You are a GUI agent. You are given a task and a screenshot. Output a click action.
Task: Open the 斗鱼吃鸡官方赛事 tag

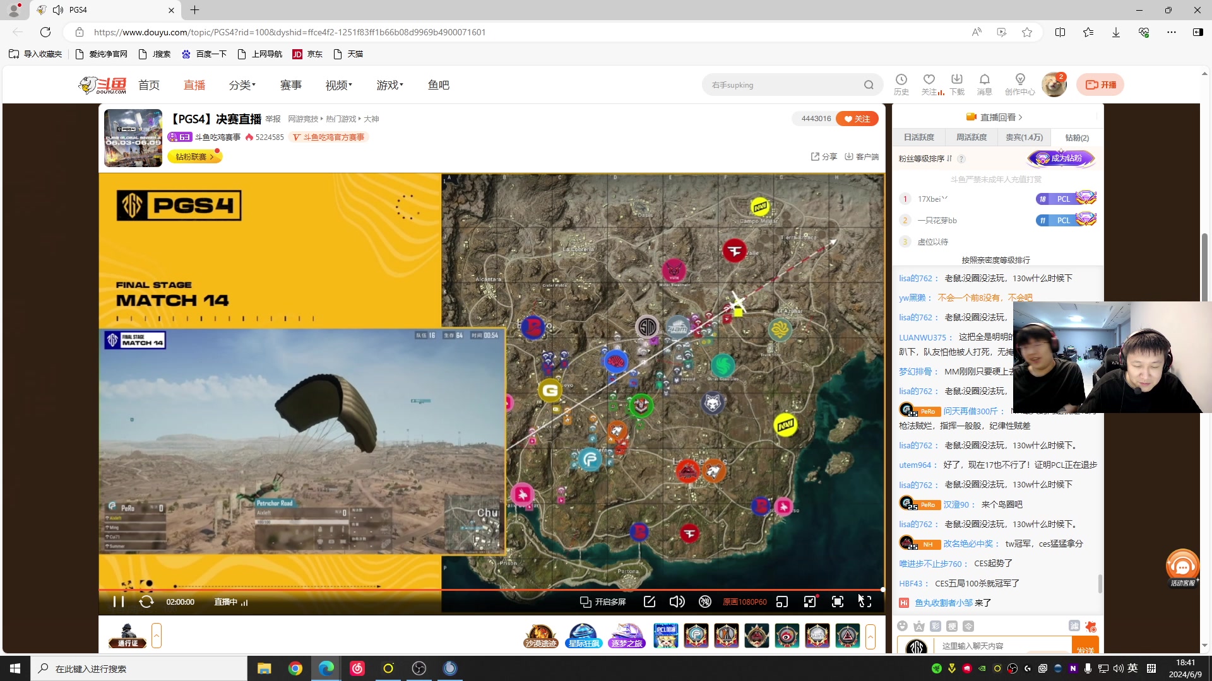328,137
